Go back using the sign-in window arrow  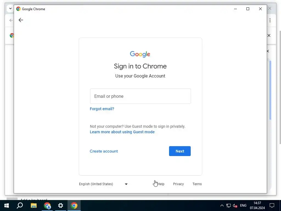pos(21,20)
